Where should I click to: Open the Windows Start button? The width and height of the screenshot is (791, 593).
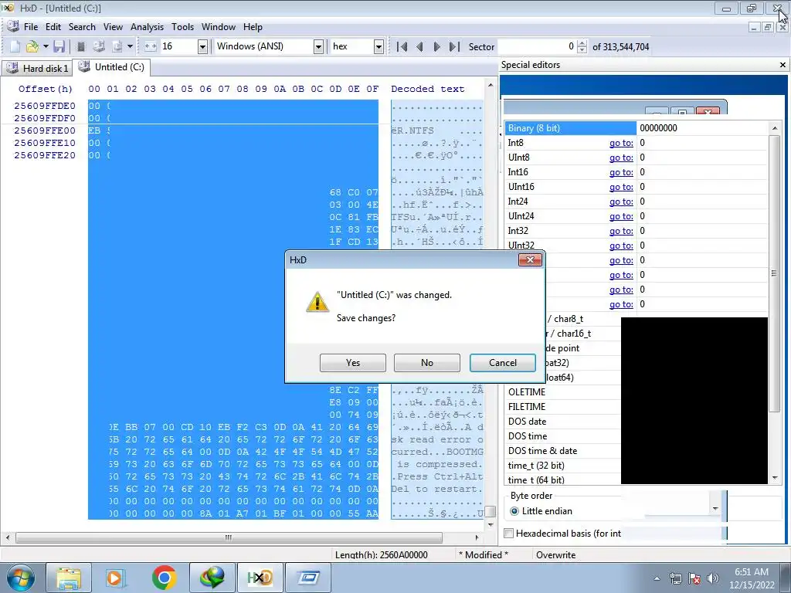click(20, 578)
